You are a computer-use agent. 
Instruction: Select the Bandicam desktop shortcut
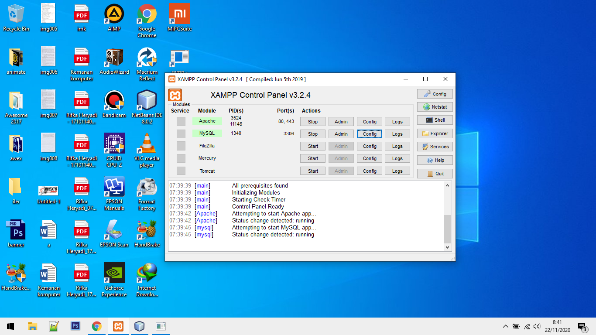[114, 105]
